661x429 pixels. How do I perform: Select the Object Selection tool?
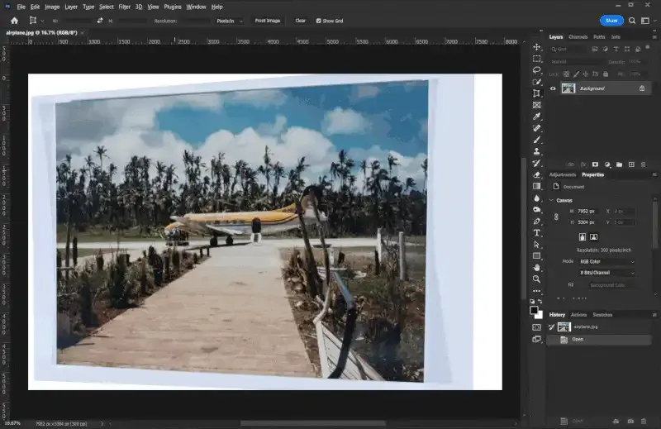point(536,82)
